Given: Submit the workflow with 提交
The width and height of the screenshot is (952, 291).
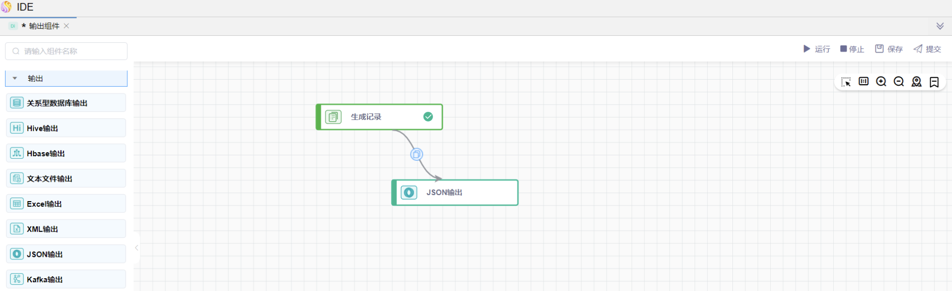Looking at the screenshot, I should point(927,49).
